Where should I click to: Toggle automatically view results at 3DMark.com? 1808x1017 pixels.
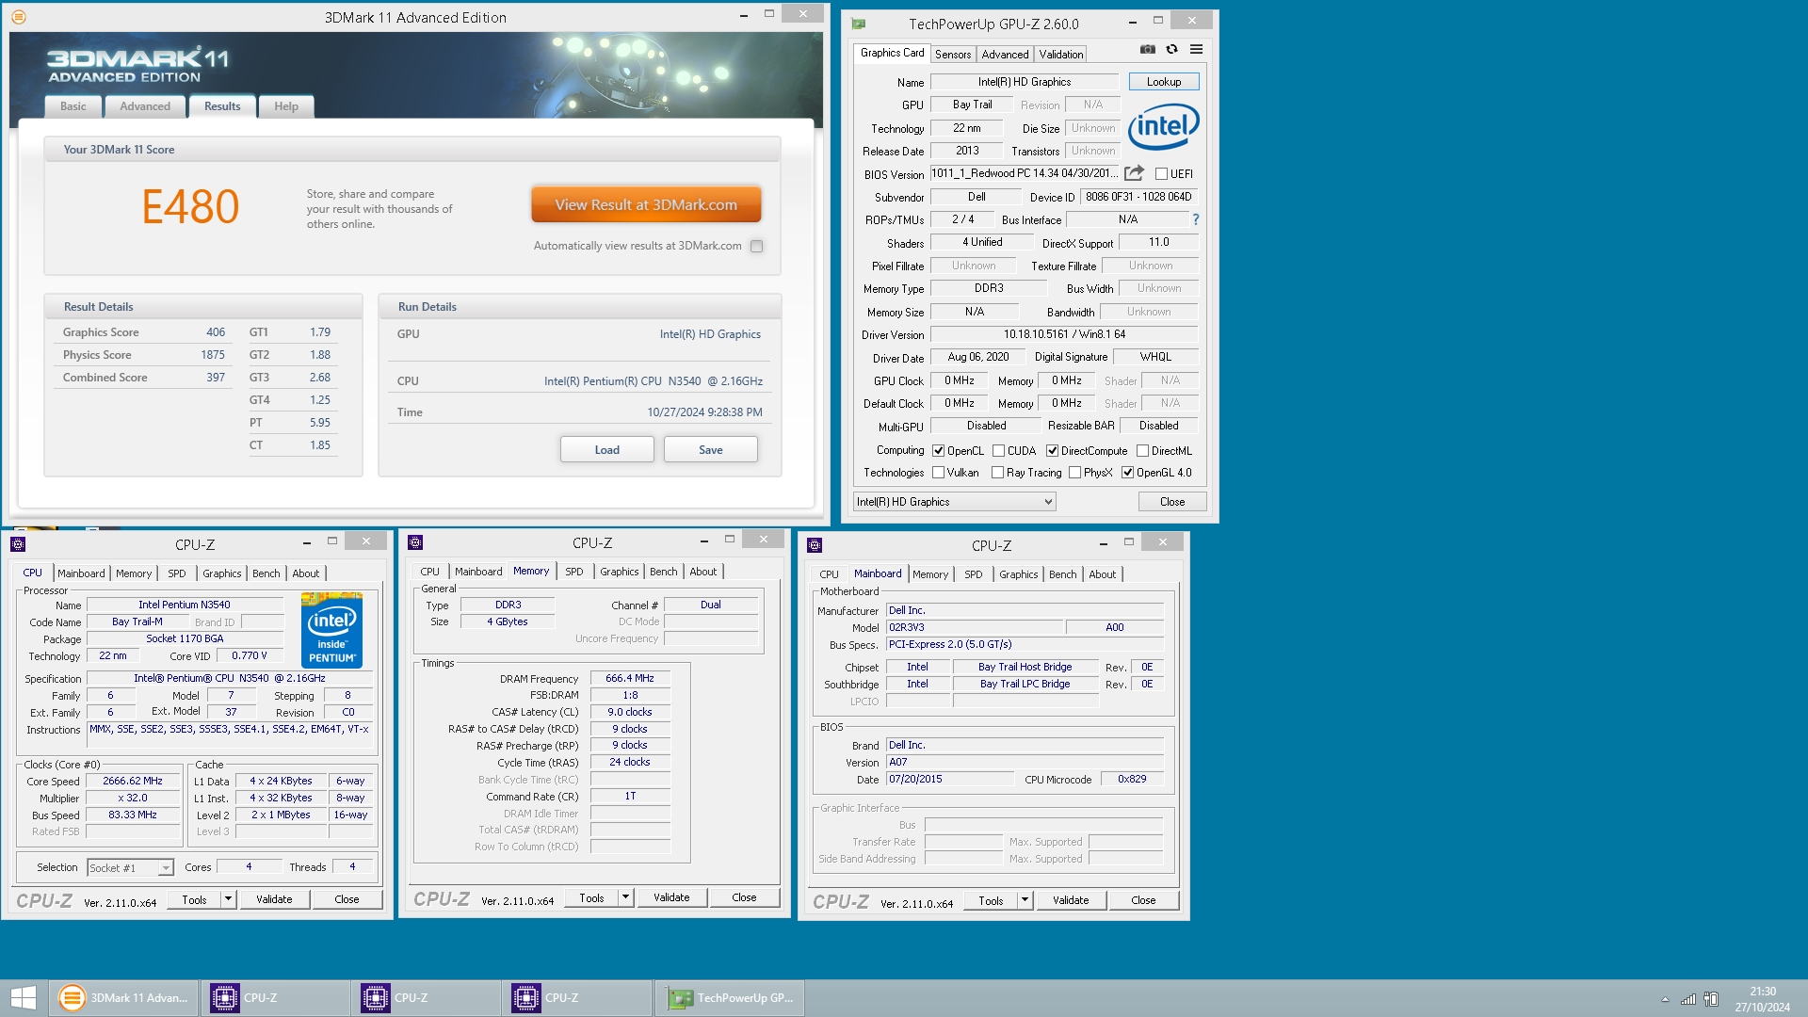756,246
